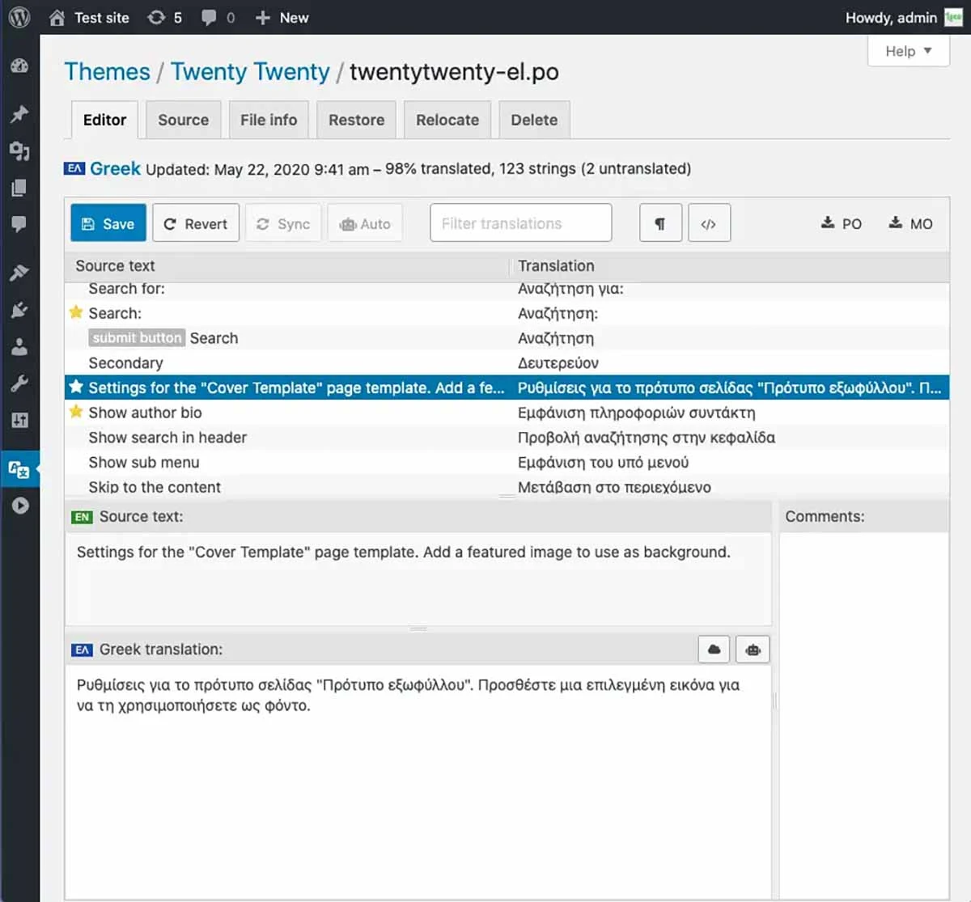Click the Source text column header

click(286, 266)
